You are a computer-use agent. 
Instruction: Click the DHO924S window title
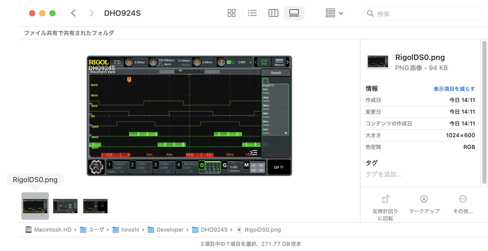tap(122, 13)
